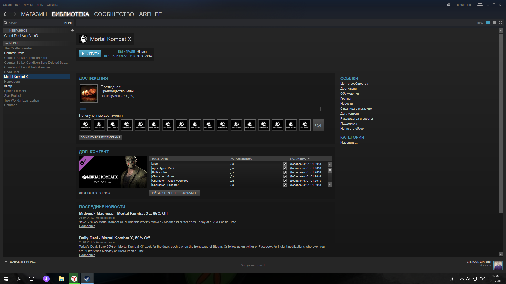Click the volume tray icon
The image size is (506, 284).
point(468,279)
